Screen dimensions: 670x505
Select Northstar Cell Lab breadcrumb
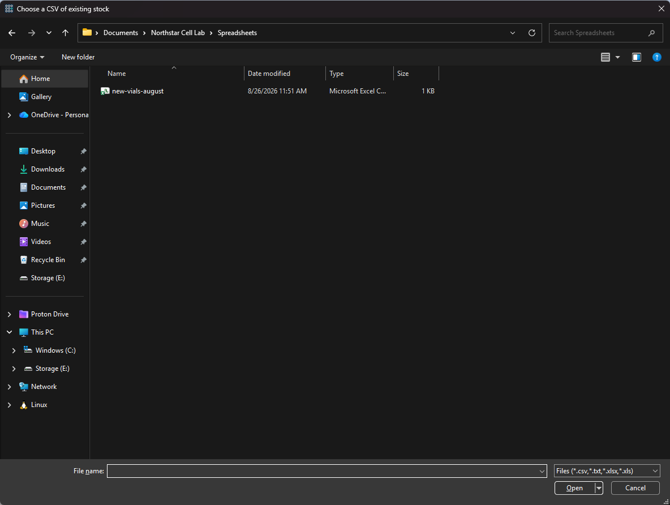coord(178,33)
